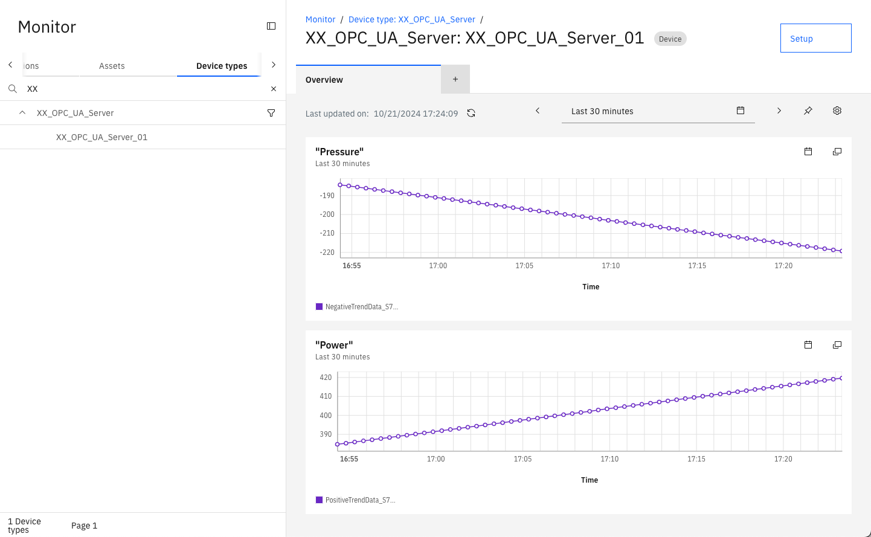Switch to the Assets tab
871x537 pixels.
click(x=112, y=66)
